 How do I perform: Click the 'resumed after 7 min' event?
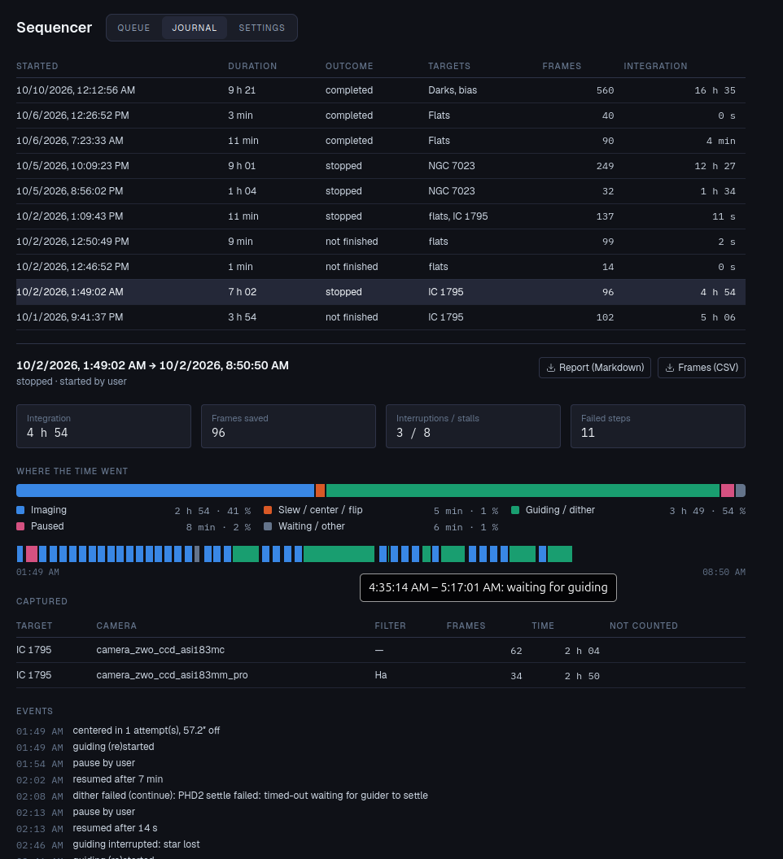118,779
